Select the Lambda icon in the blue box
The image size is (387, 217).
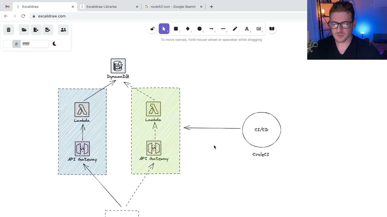point(82,110)
